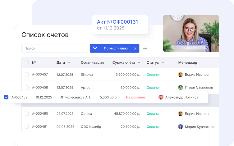This screenshot has height=146, width=234.
Task: Click the plus icon to add filter
Action: tap(145, 48)
